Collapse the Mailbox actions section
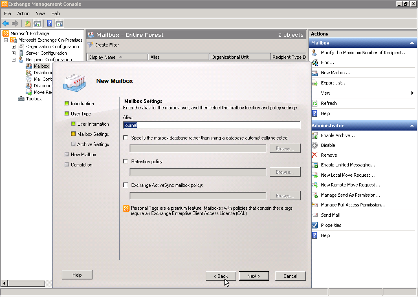Image resolution: width=418 pixels, height=297 pixels. click(412, 43)
